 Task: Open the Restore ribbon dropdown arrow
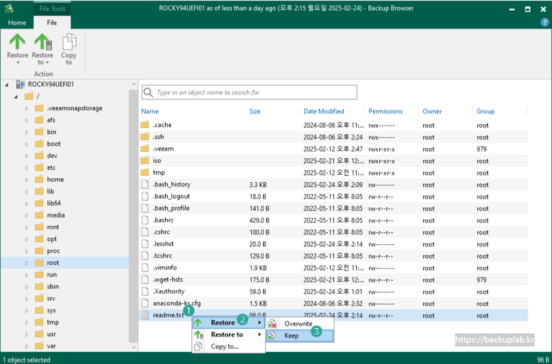(x=18, y=63)
